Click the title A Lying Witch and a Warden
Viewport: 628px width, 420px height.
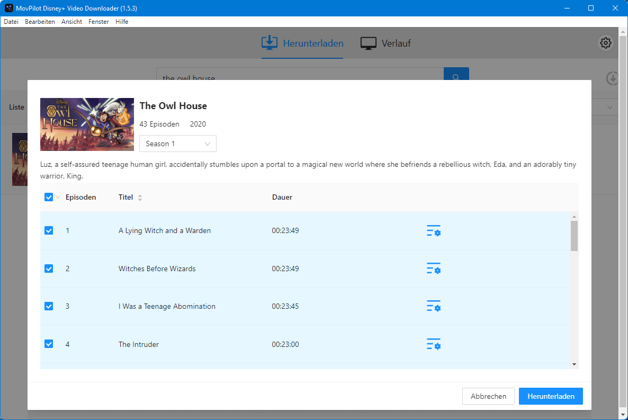coord(165,230)
